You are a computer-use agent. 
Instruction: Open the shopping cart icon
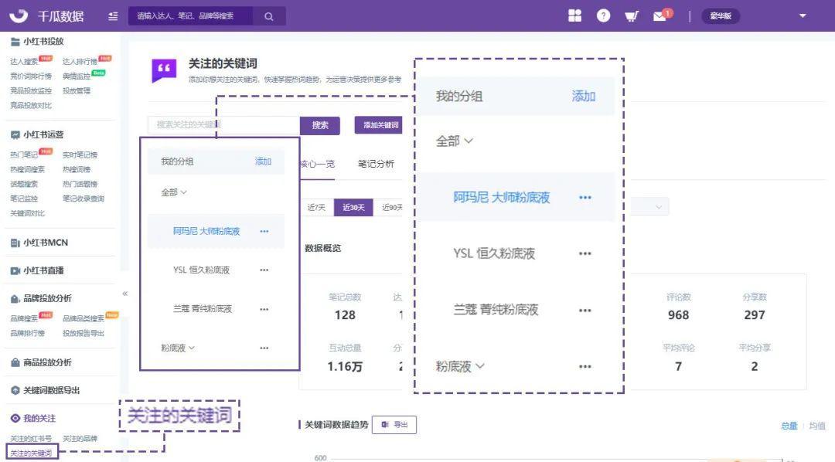coord(632,15)
